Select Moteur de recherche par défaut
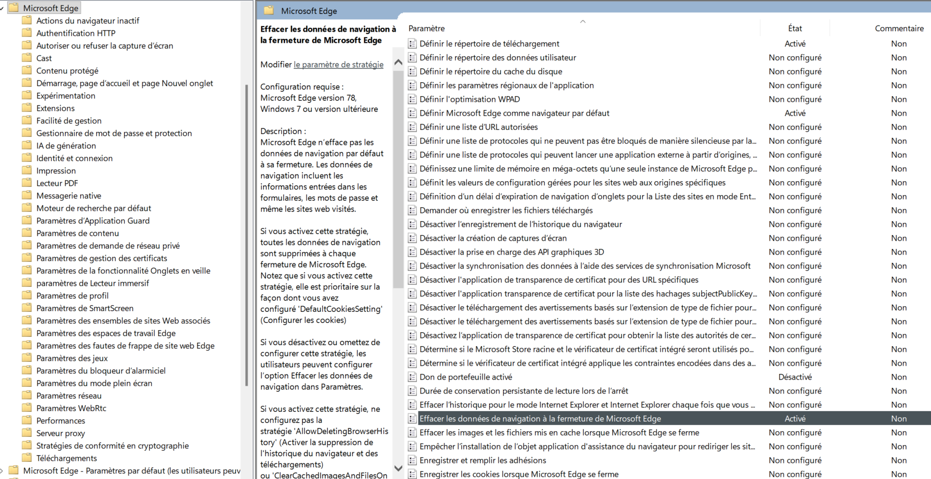 (x=93, y=208)
